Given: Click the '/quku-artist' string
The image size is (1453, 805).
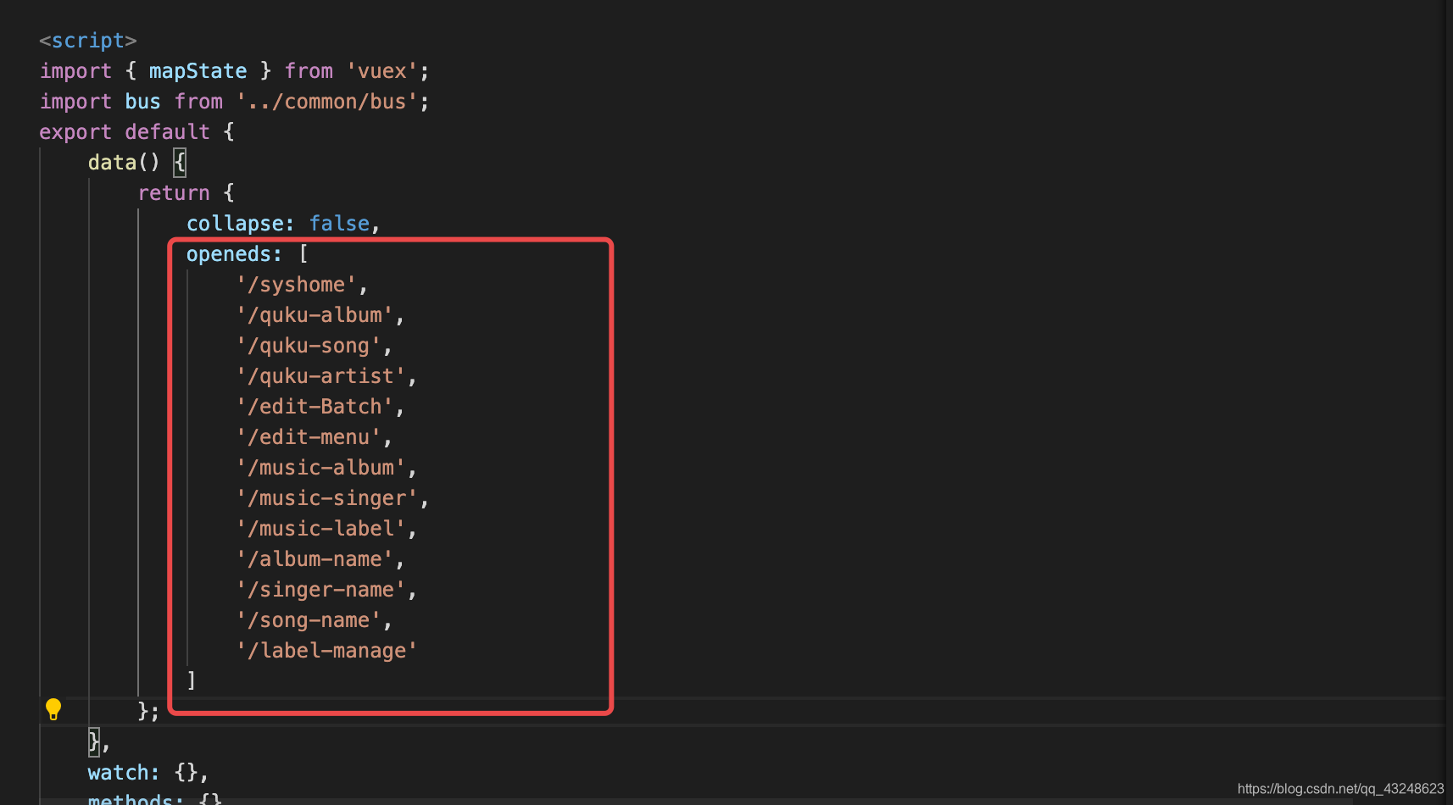Looking at the screenshot, I should tap(321, 376).
